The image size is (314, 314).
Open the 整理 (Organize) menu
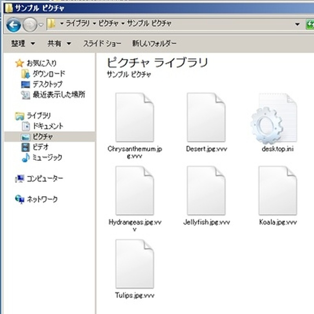tap(23, 43)
